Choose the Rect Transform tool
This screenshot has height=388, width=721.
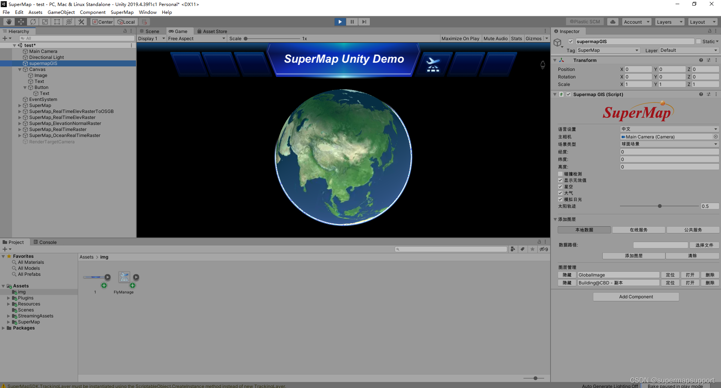(x=57, y=22)
